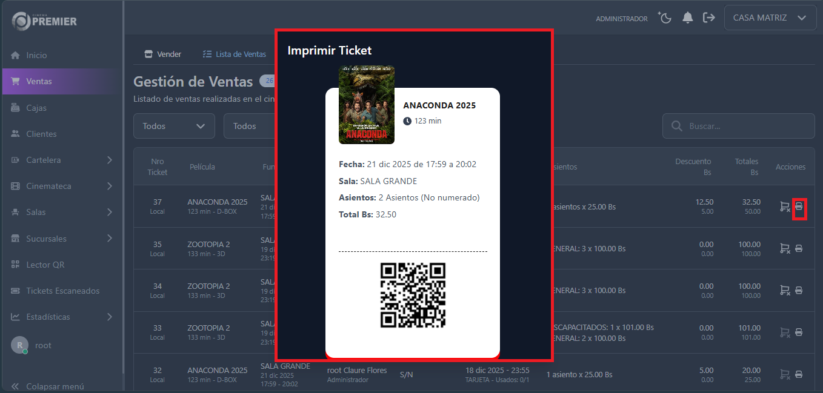Cancel sale 34 with cart-x icon

pyautogui.click(x=785, y=290)
